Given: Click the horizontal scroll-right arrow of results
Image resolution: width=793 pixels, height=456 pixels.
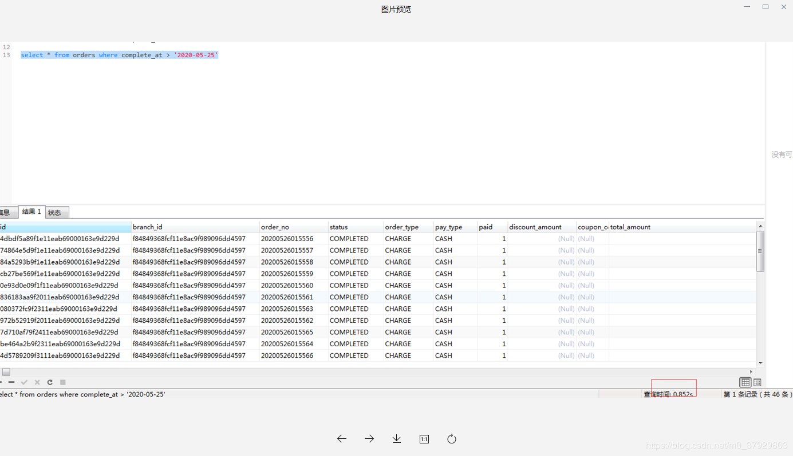Looking at the screenshot, I should point(751,372).
